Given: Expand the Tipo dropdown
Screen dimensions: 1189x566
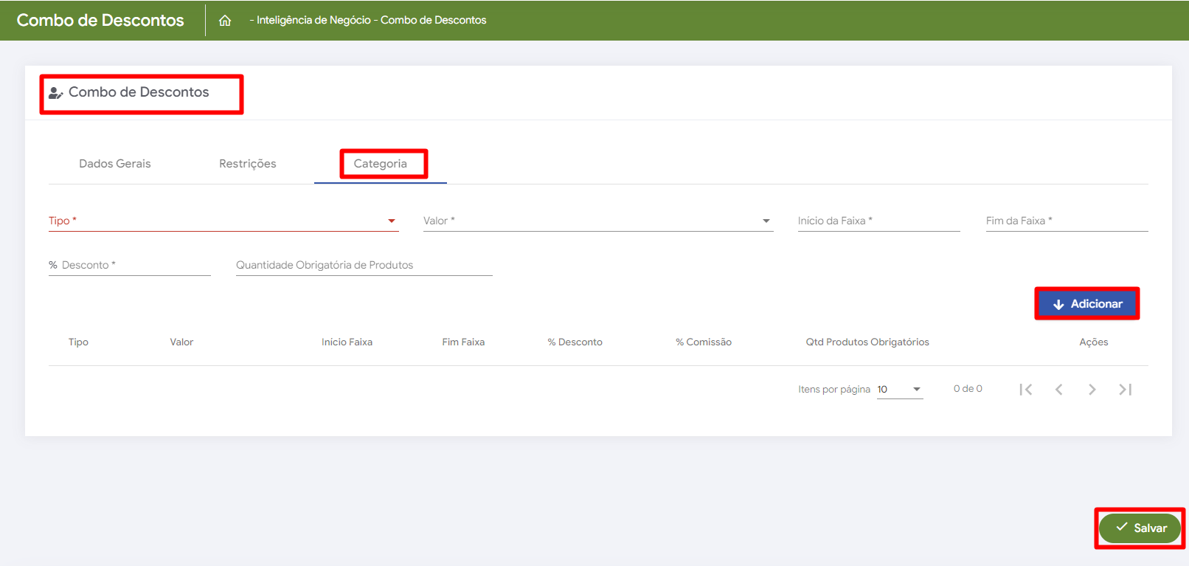Looking at the screenshot, I should pos(223,221).
